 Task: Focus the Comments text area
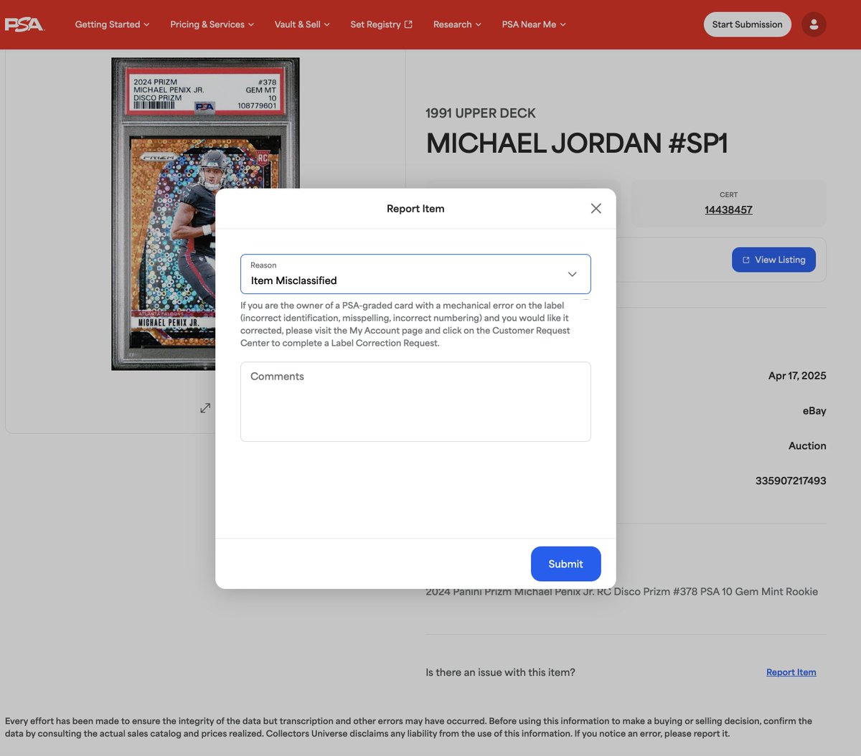[415, 402]
